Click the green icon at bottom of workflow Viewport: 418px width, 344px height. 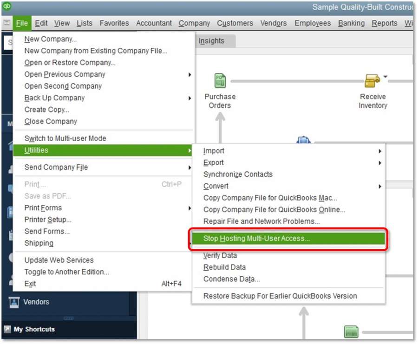[x=351, y=331]
